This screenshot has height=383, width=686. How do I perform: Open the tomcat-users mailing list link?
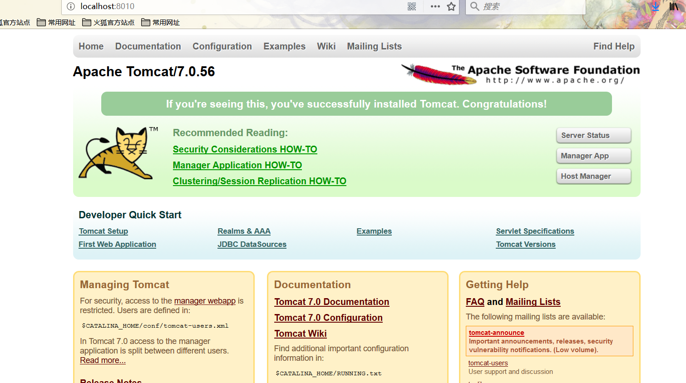(x=488, y=363)
